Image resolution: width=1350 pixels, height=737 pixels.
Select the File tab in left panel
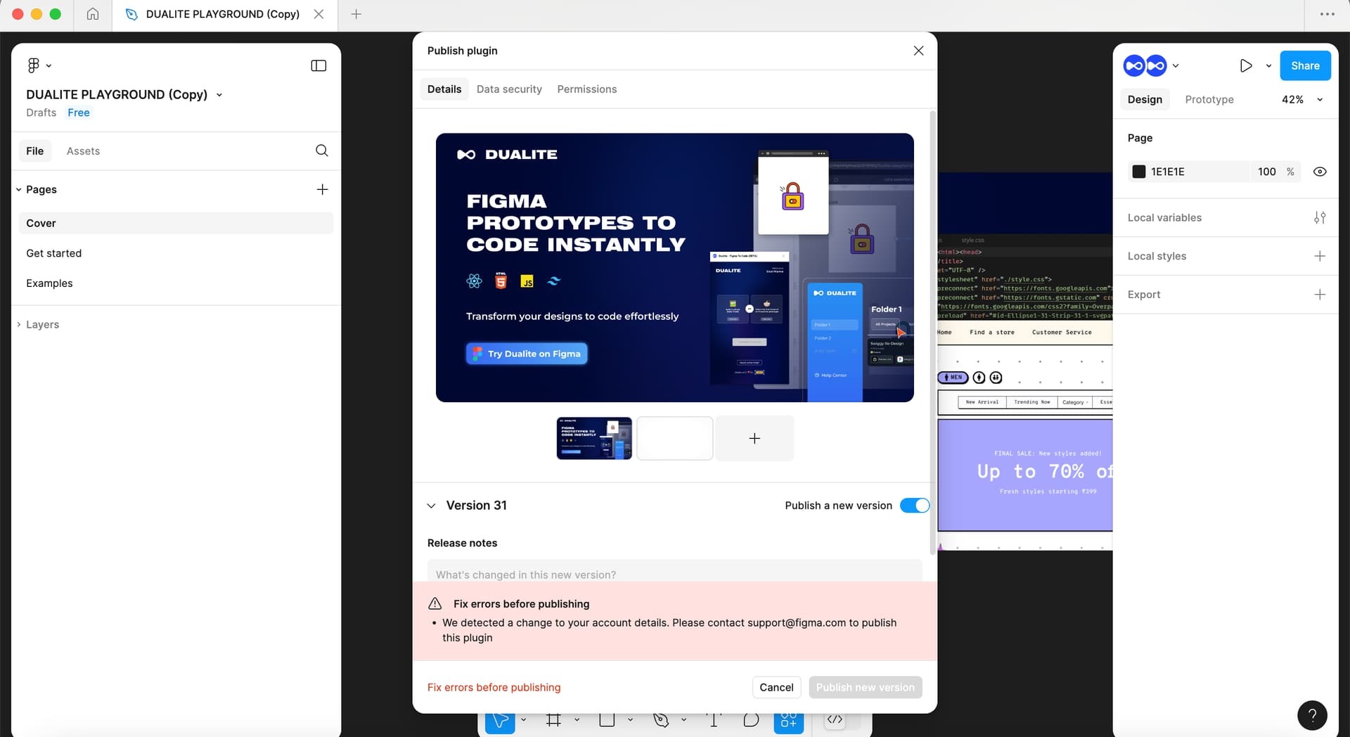tap(34, 151)
